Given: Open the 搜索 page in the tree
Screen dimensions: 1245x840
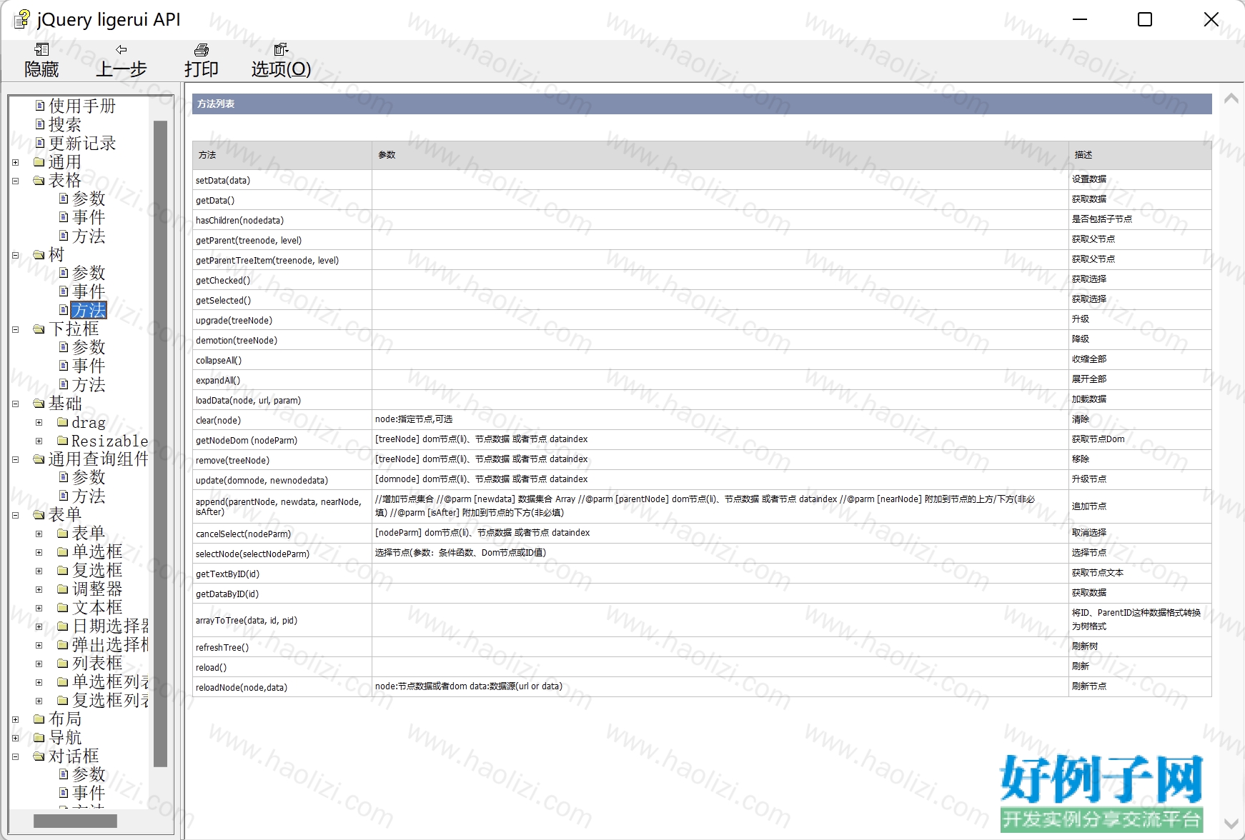Looking at the screenshot, I should (64, 124).
